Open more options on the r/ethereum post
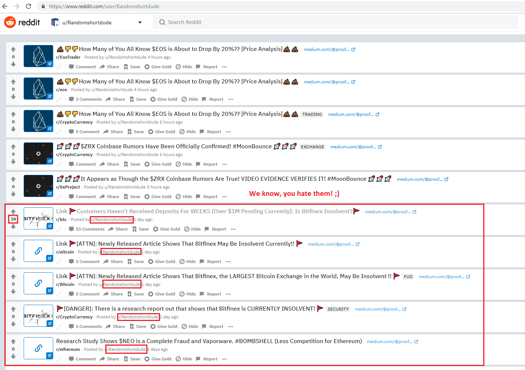 pyautogui.click(x=225, y=359)
